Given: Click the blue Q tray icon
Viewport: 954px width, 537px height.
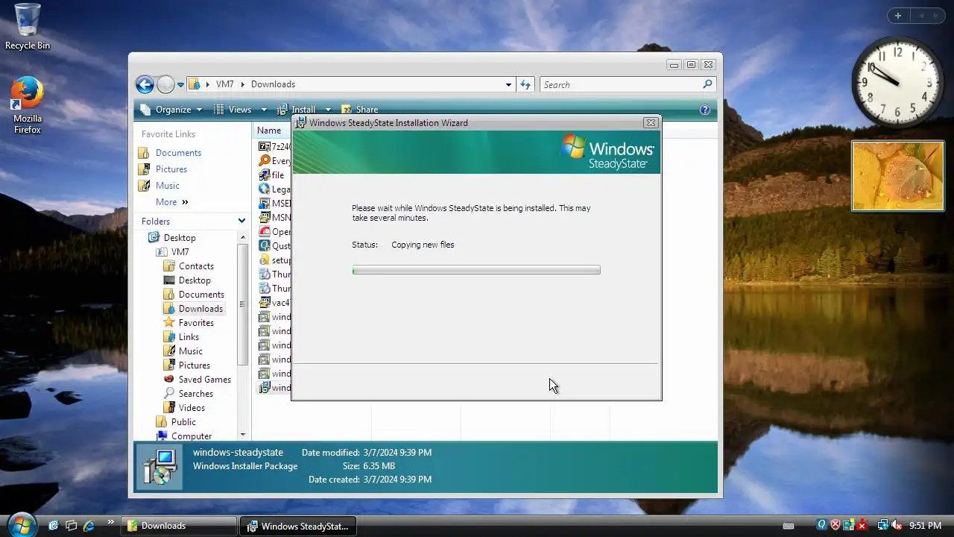Looking at the screenshot, I should click(823, 526).
